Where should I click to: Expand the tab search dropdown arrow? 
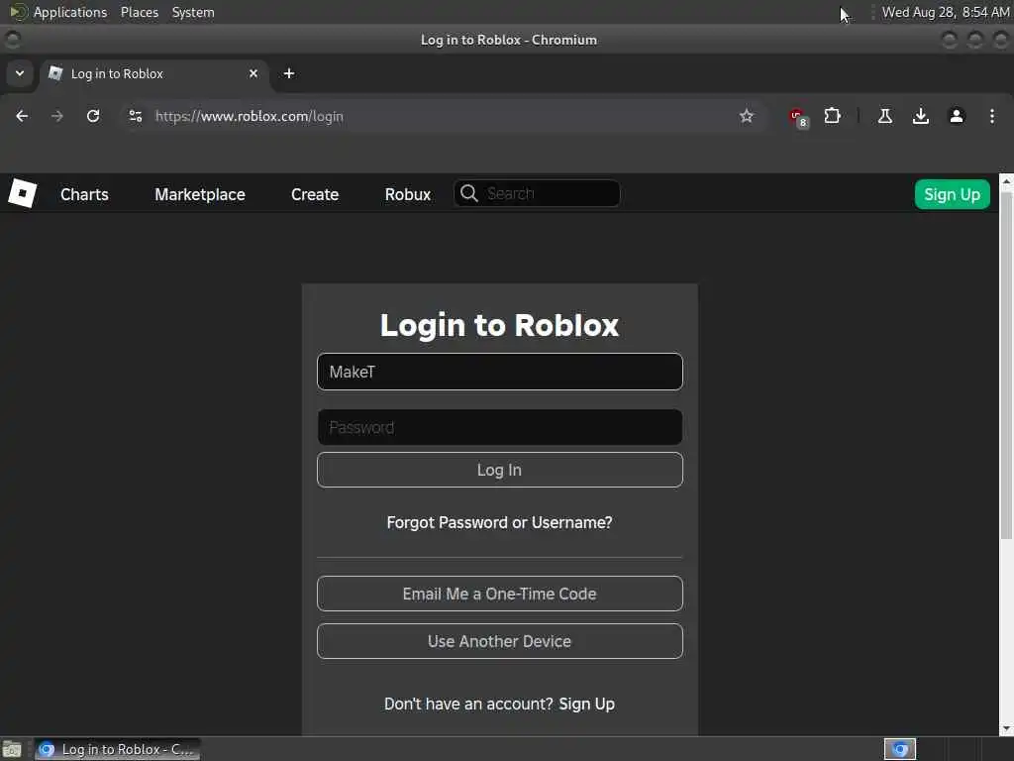20,73
